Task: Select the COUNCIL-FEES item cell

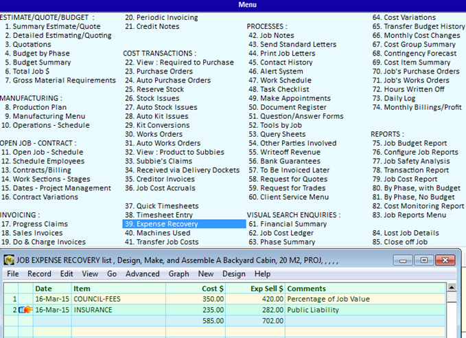Action: tap(119, 299)
